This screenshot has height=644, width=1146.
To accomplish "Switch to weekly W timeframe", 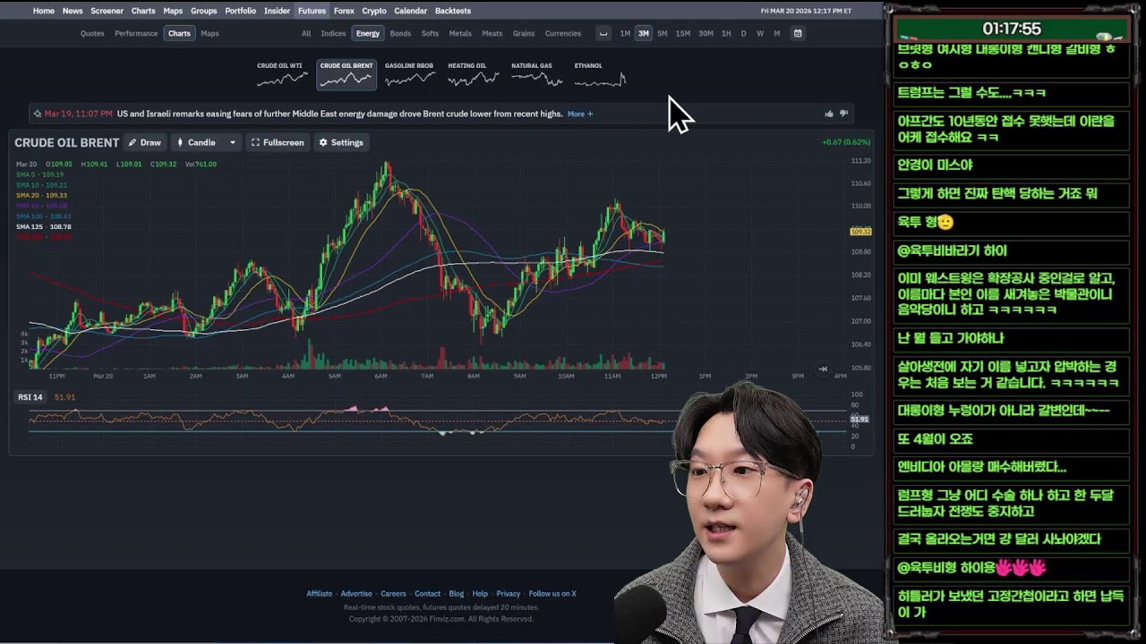I will [760, 33].
